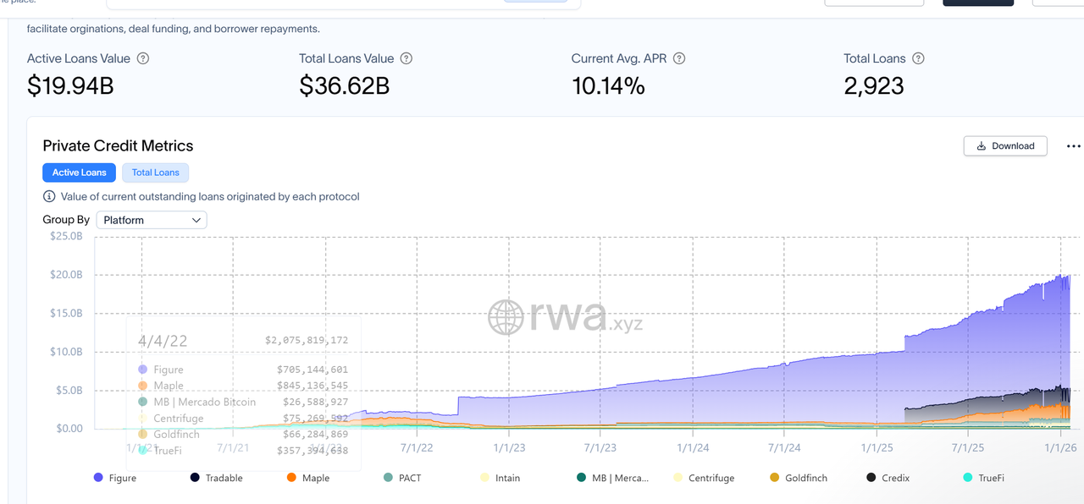Toggle TrueFi legend label
The width and height of the screenshot is (1084, 504).
[x=991, y=478]
